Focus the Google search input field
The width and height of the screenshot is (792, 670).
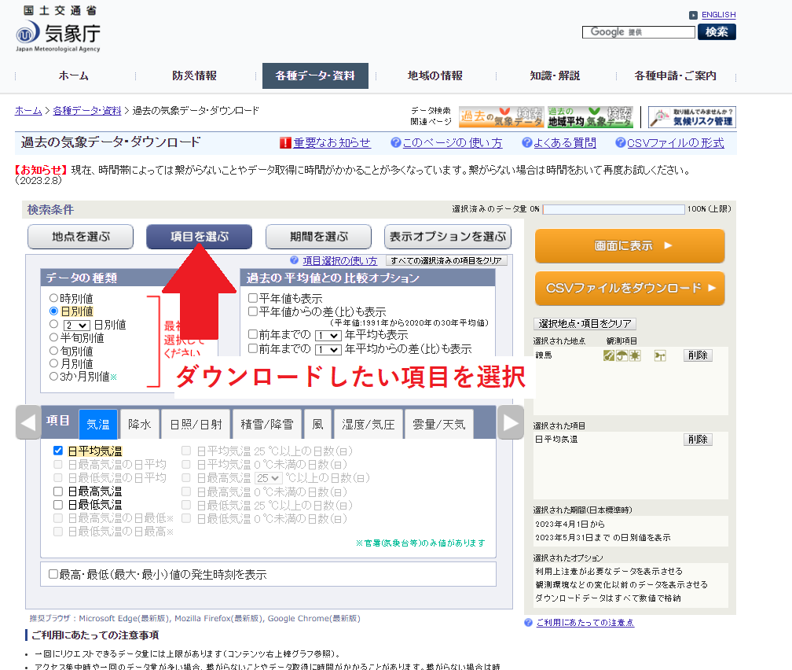coord(639,32)
